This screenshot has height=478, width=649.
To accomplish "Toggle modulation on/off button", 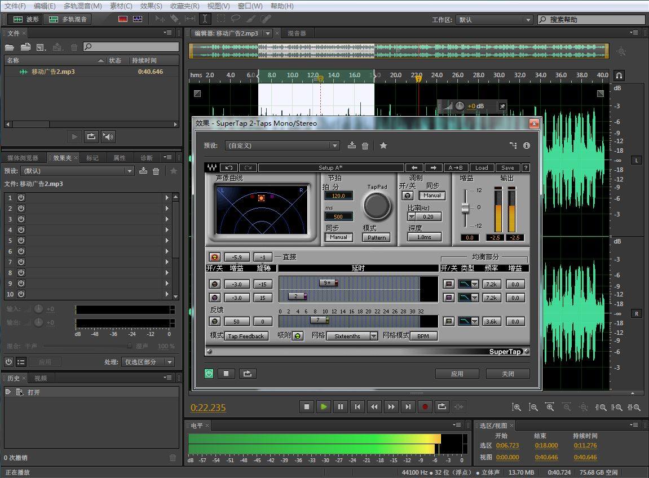I will pyautogui.click(x=407, y=196).
